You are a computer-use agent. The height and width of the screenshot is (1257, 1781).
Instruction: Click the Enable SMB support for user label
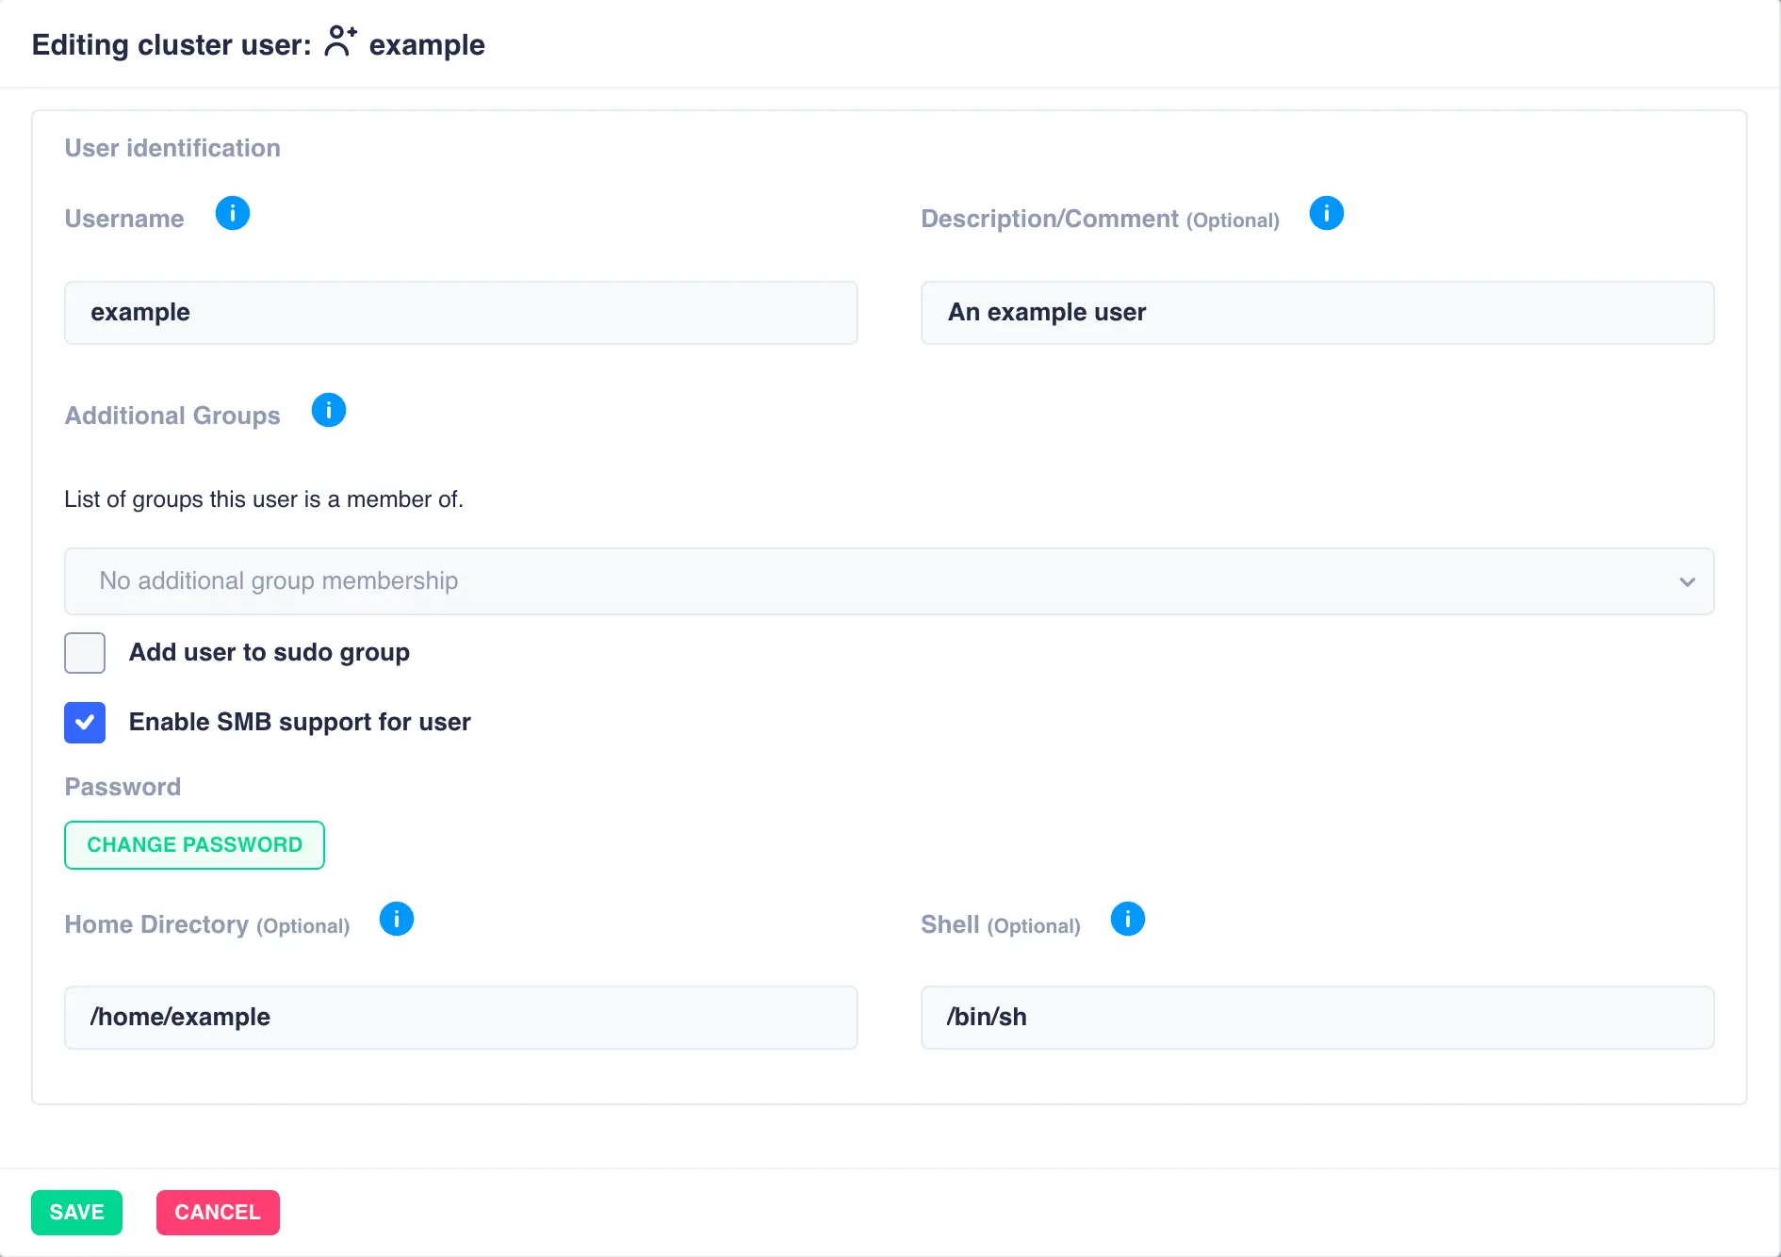pyautogui.click(x=300, y=723)
